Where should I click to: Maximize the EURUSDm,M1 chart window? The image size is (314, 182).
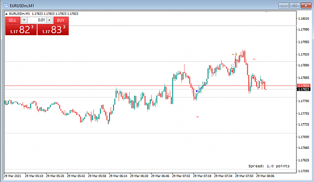[295, 6]
